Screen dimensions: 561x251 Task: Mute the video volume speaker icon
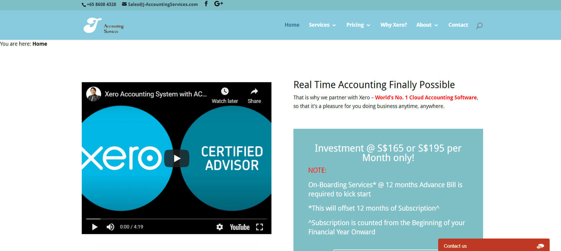(x=110, y=227)
